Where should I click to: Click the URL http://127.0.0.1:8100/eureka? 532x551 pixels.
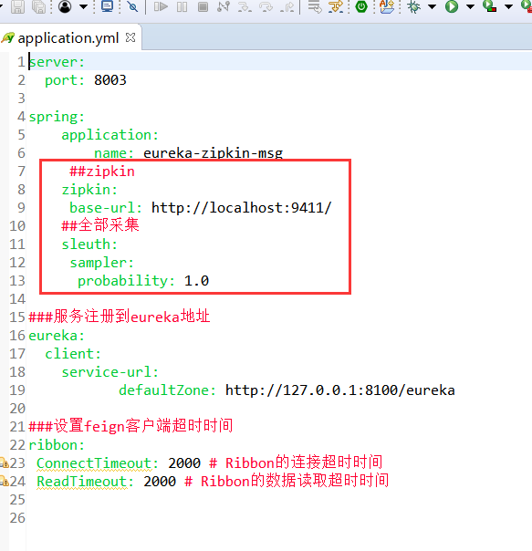pos(340,390)
